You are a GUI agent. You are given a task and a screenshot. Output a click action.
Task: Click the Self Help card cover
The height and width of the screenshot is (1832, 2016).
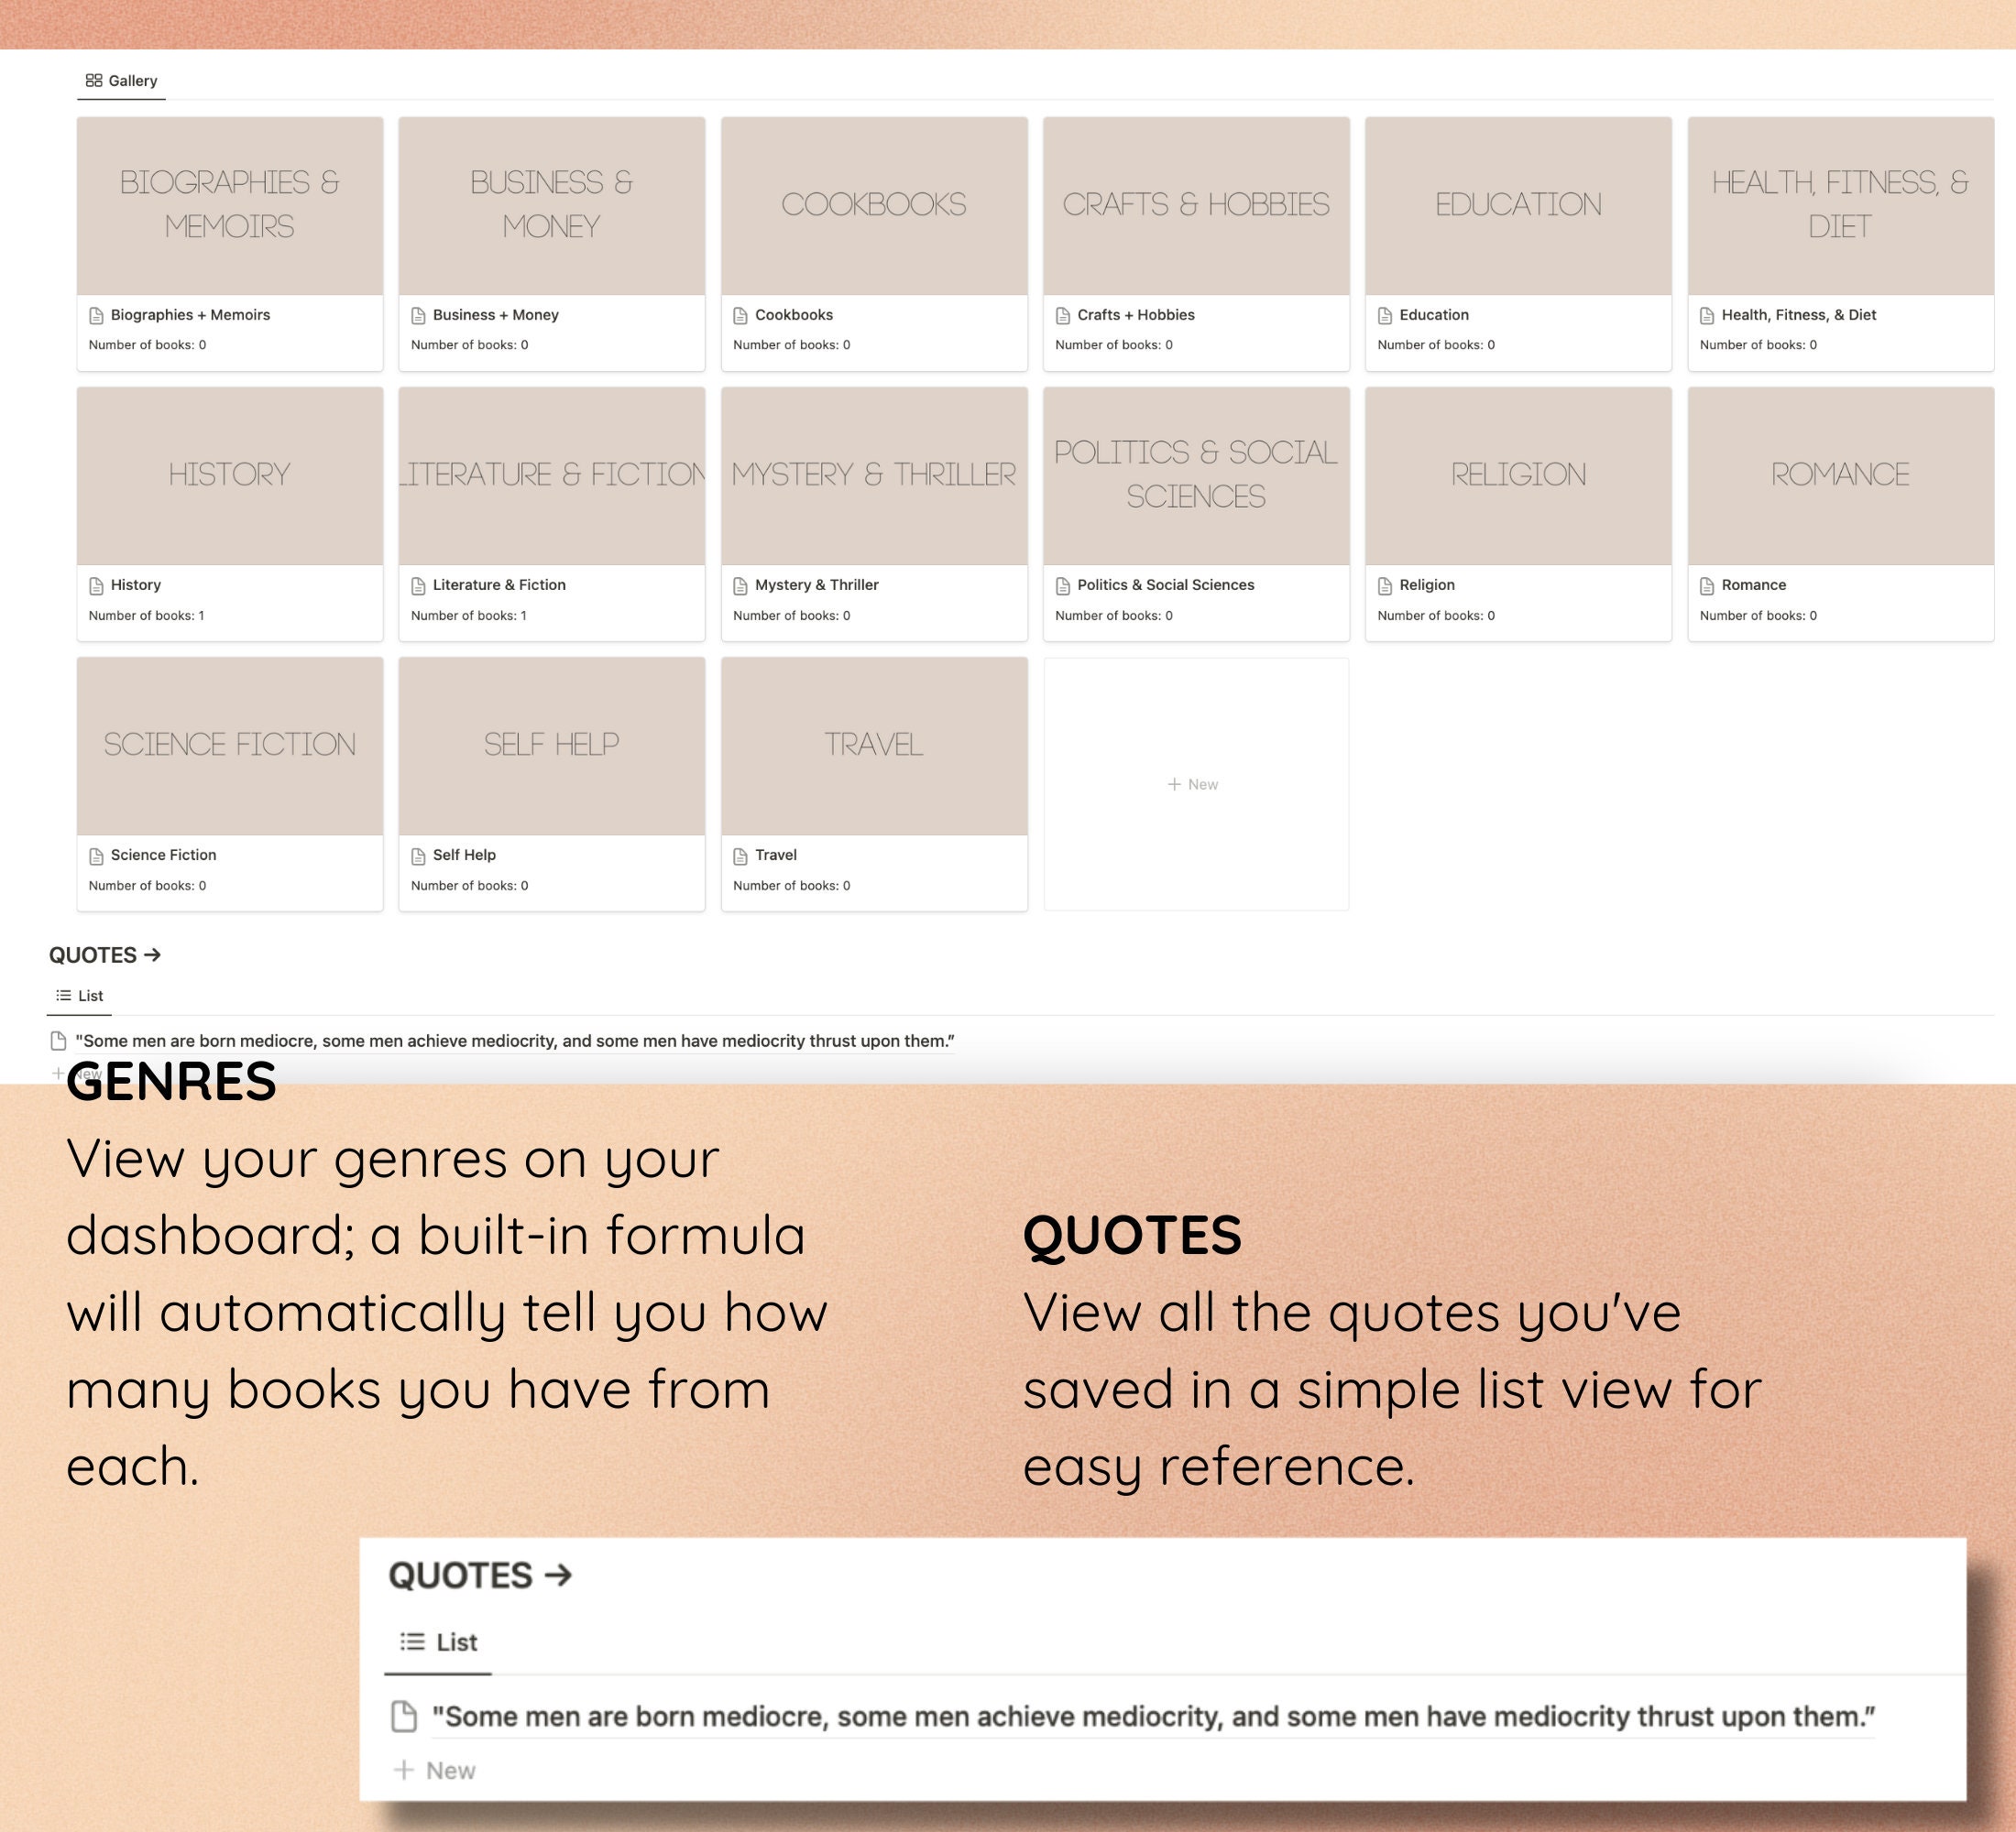(x=551, y=745)
